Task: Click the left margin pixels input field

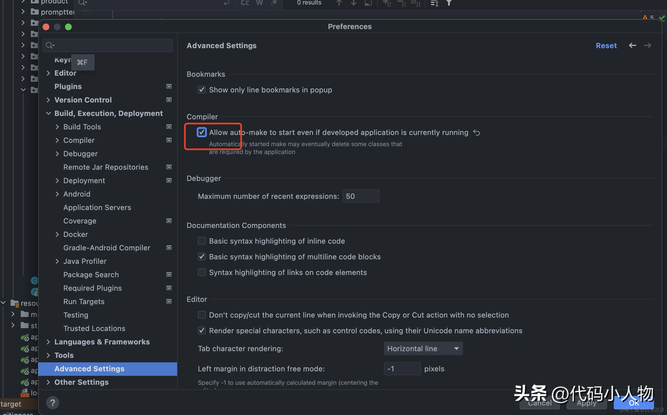Action: point(402,369)
